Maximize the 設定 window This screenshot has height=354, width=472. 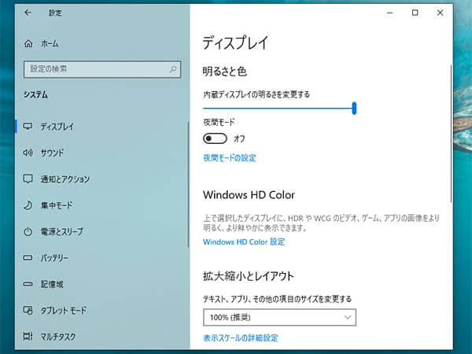(x=415, y=13)
